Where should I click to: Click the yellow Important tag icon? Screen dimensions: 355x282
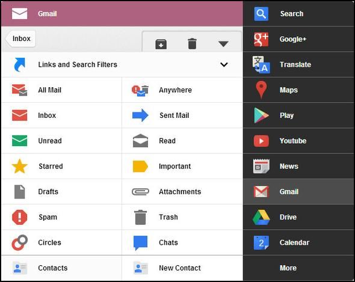(x=140, y=167)
